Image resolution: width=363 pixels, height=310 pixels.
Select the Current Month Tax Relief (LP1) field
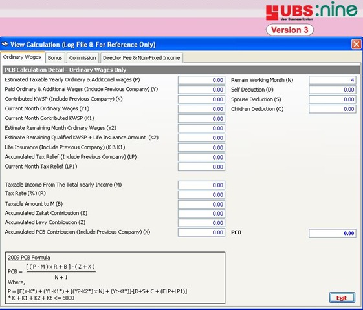click(x=201, y=167)
